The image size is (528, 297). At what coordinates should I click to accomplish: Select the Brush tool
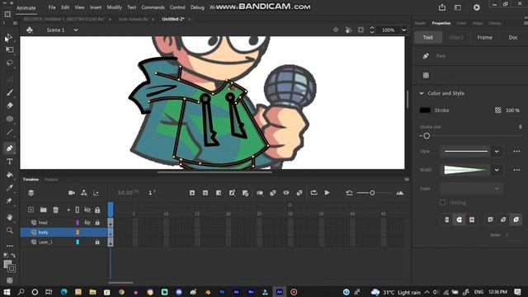click(10, 92)
